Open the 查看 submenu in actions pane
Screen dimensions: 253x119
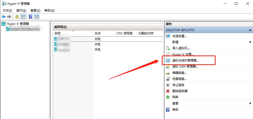point(175,103)
